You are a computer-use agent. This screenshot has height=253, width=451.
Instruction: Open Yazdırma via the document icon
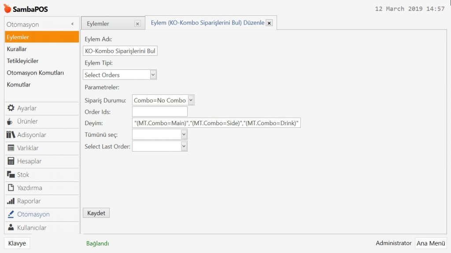coord(11,188)
